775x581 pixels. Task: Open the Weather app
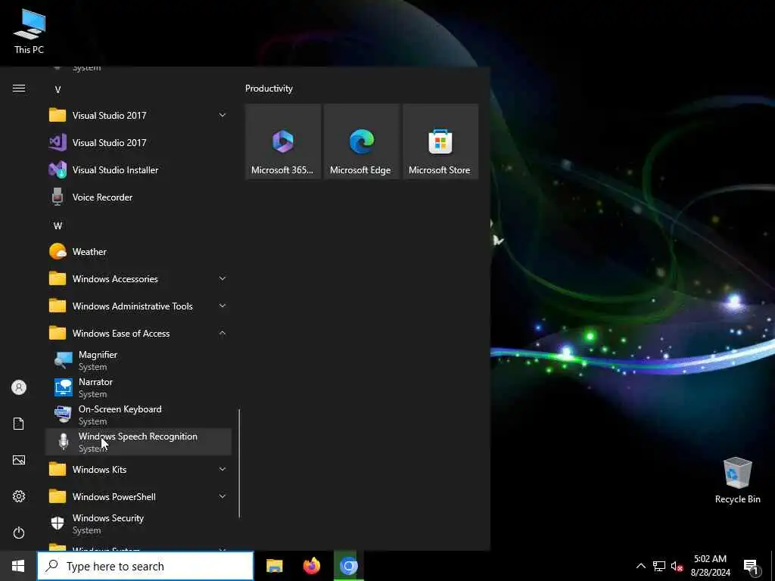(x=138, y=251)
